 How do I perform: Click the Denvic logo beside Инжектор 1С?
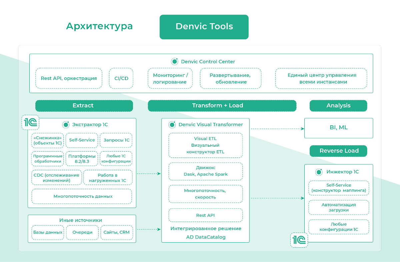tap(319, 172)
